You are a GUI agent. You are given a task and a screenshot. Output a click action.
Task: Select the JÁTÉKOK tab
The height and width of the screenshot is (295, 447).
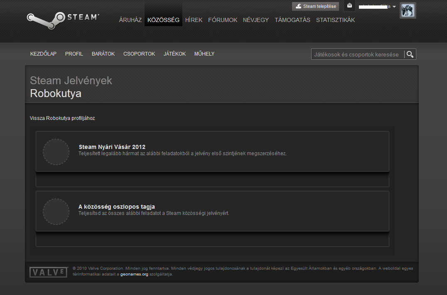point(174,54)
